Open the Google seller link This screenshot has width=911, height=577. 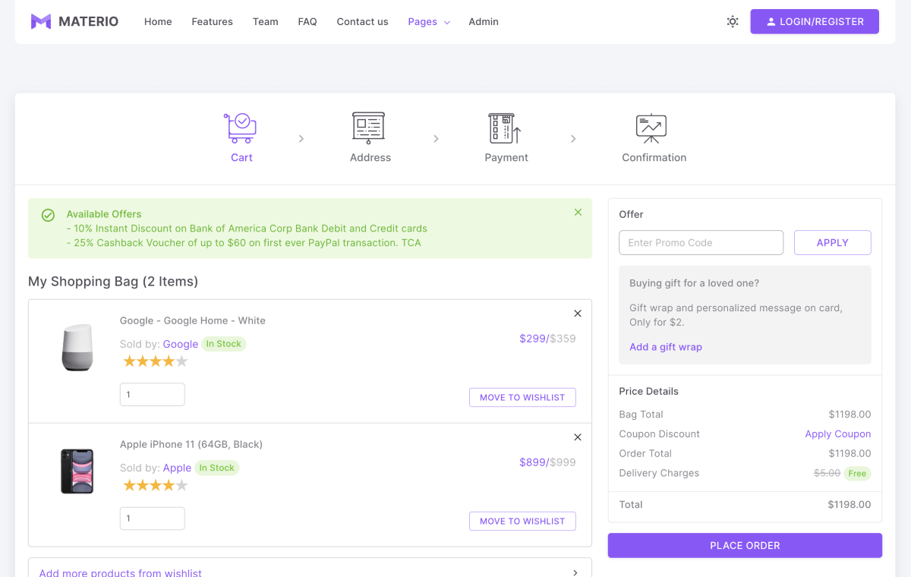tap(181, 344)
